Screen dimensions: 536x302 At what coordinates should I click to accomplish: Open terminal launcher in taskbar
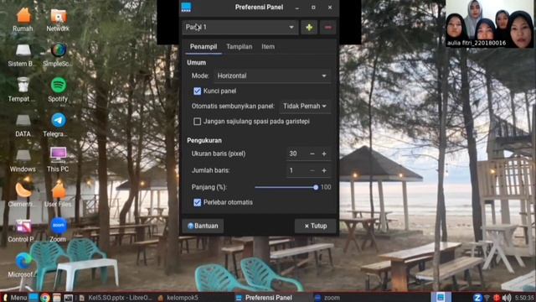pyautogui.click(x=68, y=298)
